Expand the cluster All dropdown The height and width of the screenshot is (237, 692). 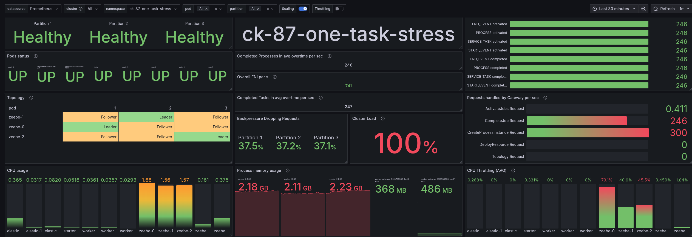(x=93, y=9)
